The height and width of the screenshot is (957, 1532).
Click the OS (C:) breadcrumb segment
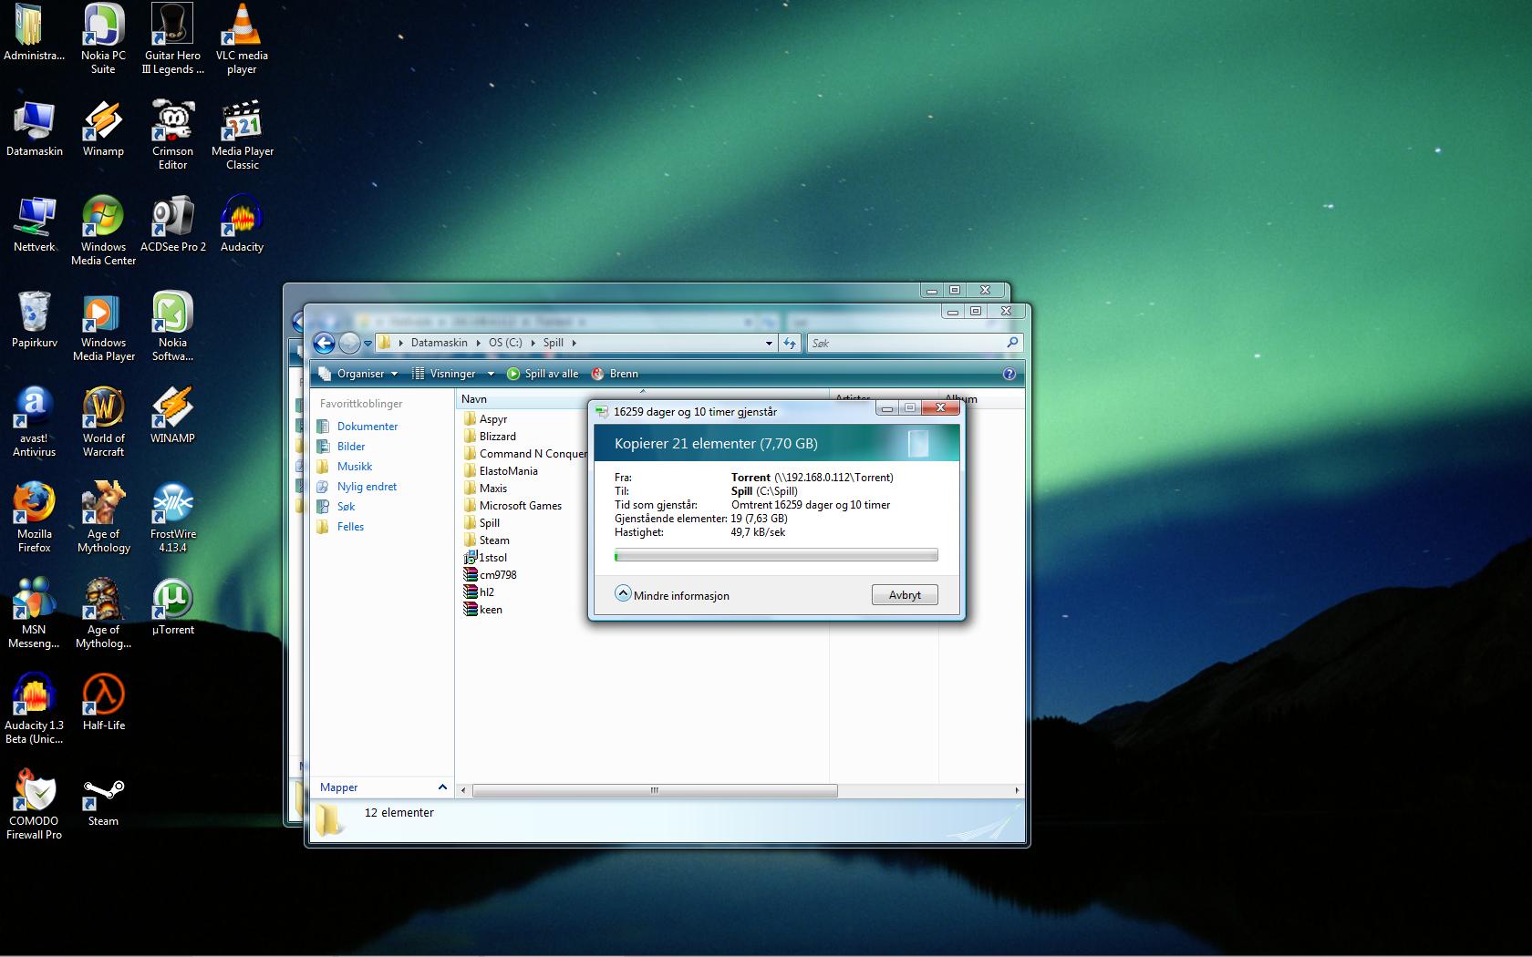(505, 343)
